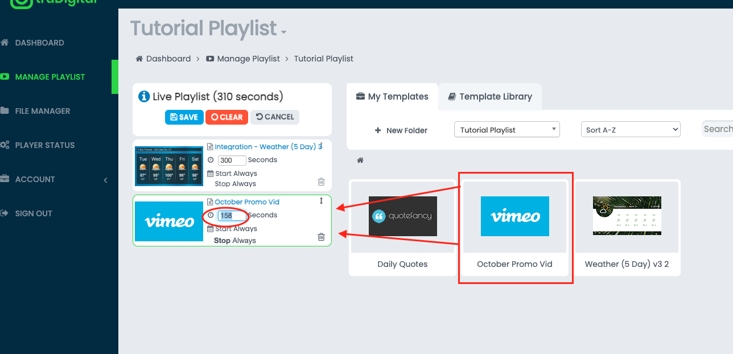Click the Manage Playlist video icon in sidebar
Viewport: 733px width, 354px height.
pyautogui.click(x=5, y=77)
